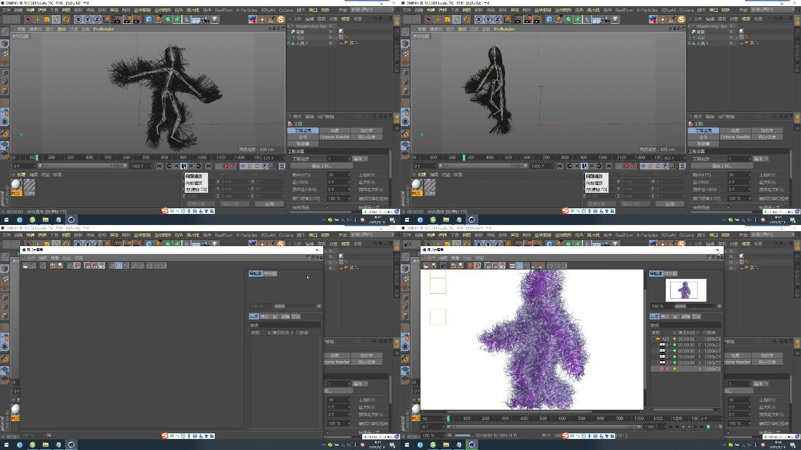
Task: Collapse the 123 folder in render history list
Action: tap(654, 338)
